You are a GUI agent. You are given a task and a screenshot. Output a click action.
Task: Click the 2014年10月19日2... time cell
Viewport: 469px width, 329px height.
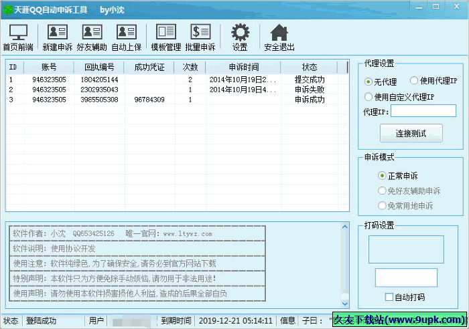(x=243, y=80)
